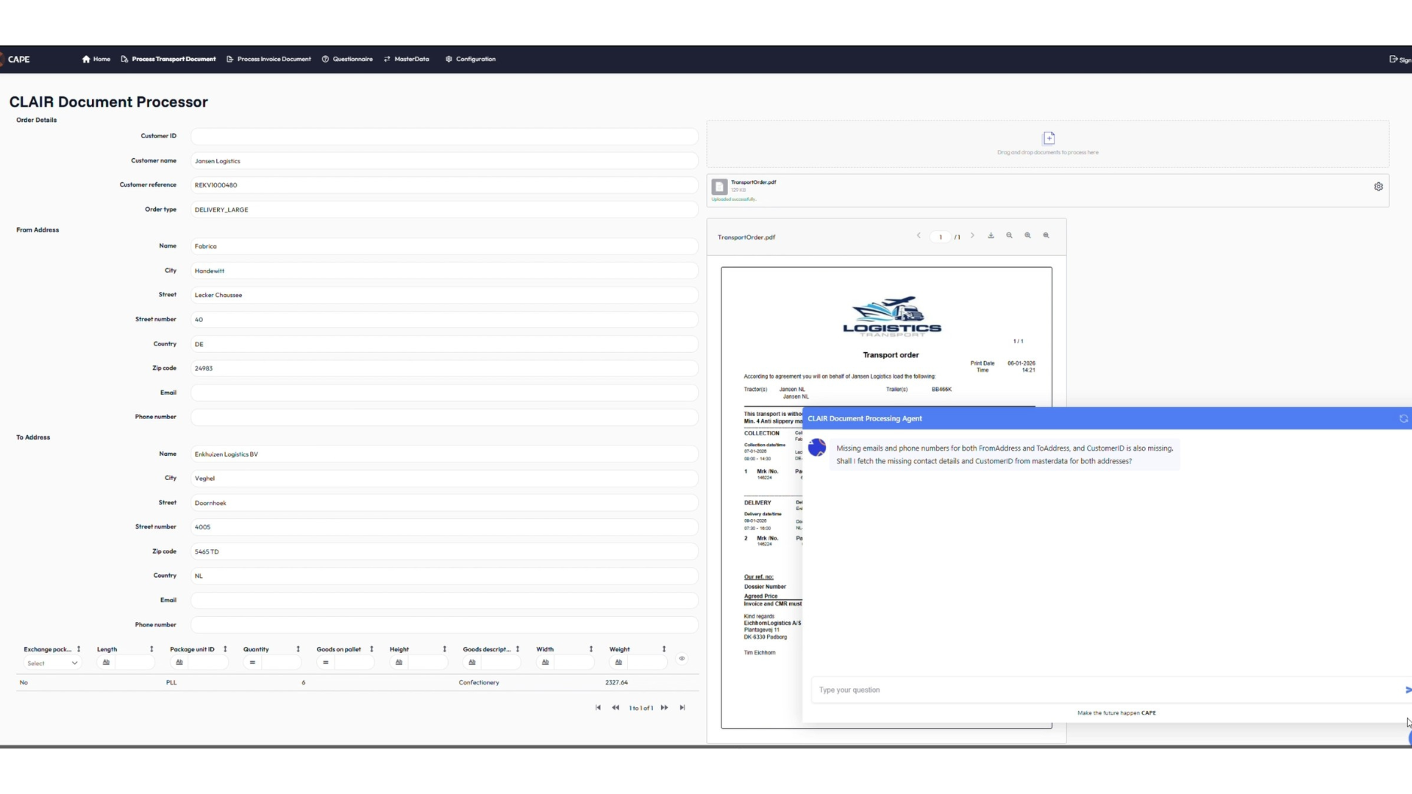Click From Address Name field Fabrica
This screenshot has width=1412, height=794.
pos(444,246)
